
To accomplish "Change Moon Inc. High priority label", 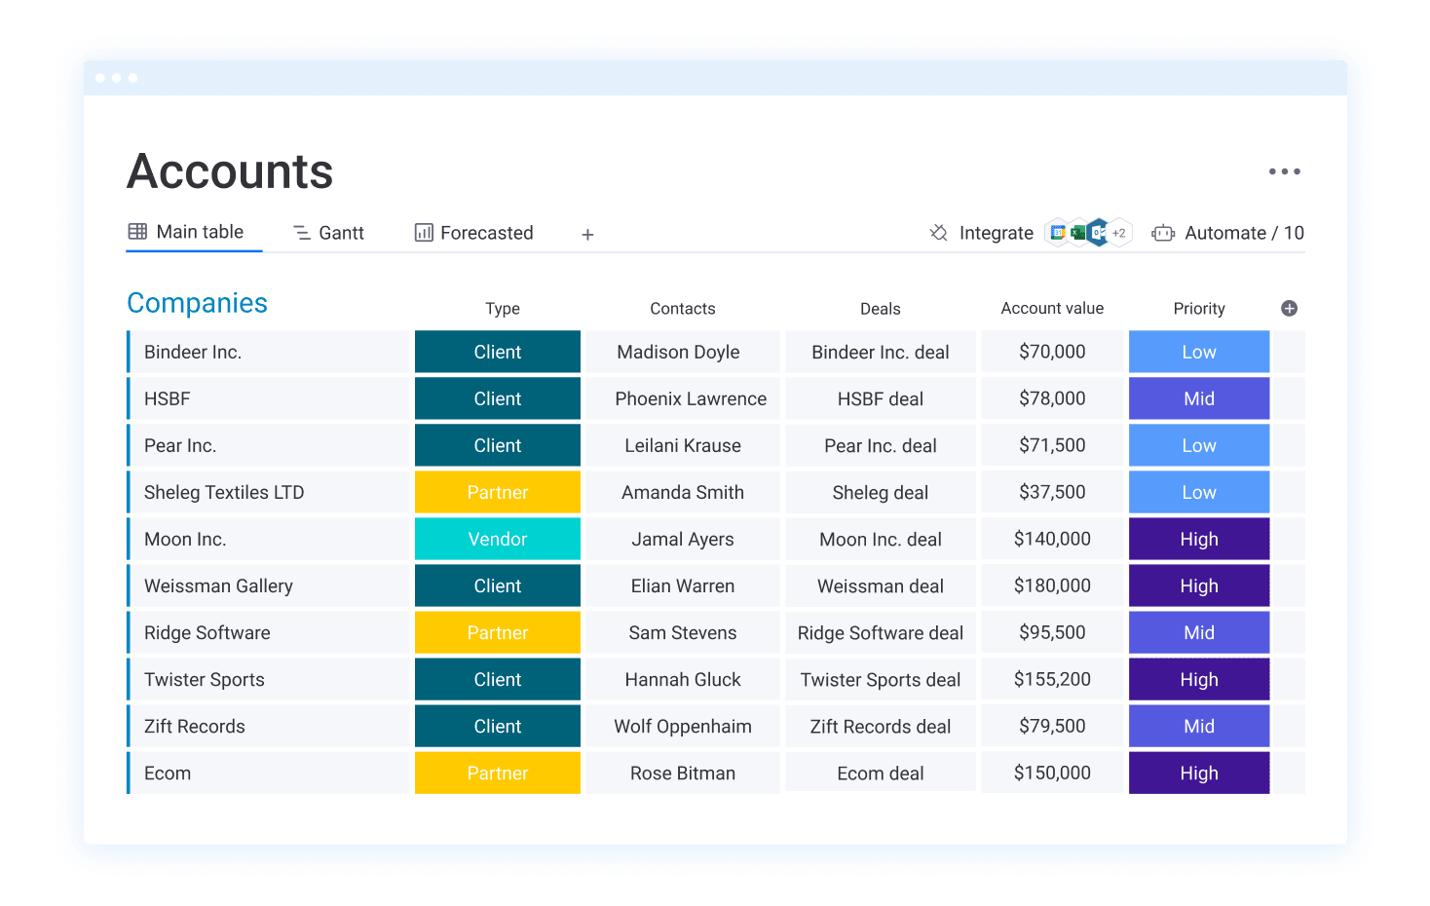I will point(1199,539).
